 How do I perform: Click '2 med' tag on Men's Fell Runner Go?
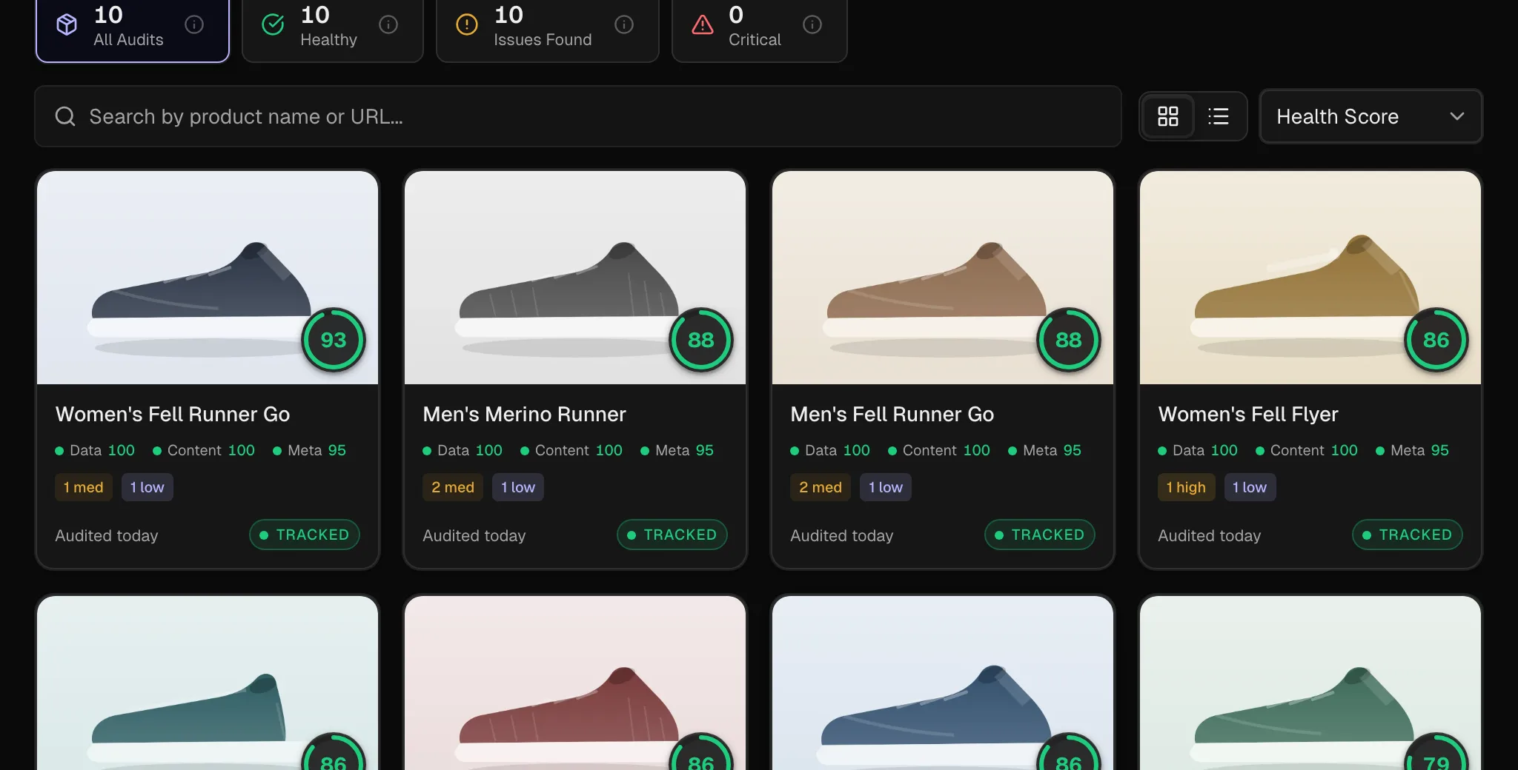point(821,487)
